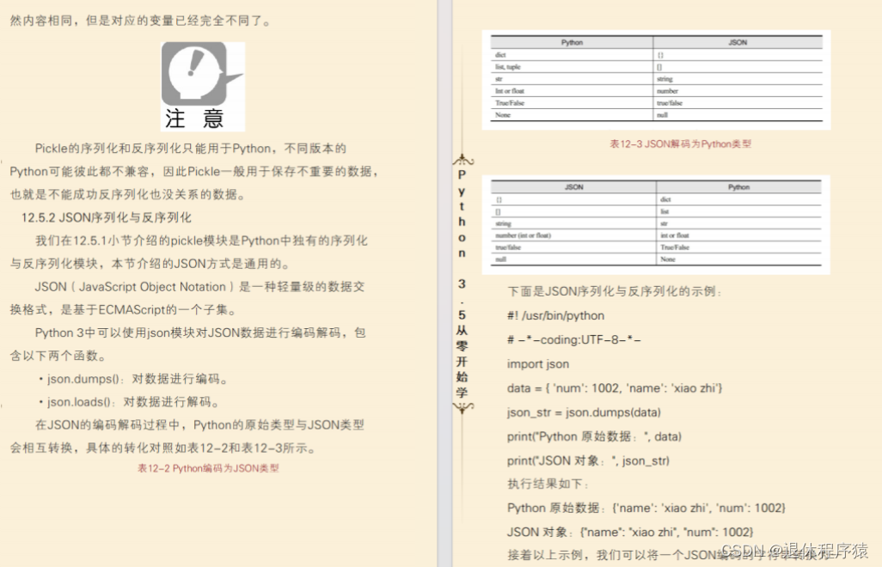Click the code line '#! /usr/bin/python'
This screenshot has height=567, width=882.
click(555, 316)
